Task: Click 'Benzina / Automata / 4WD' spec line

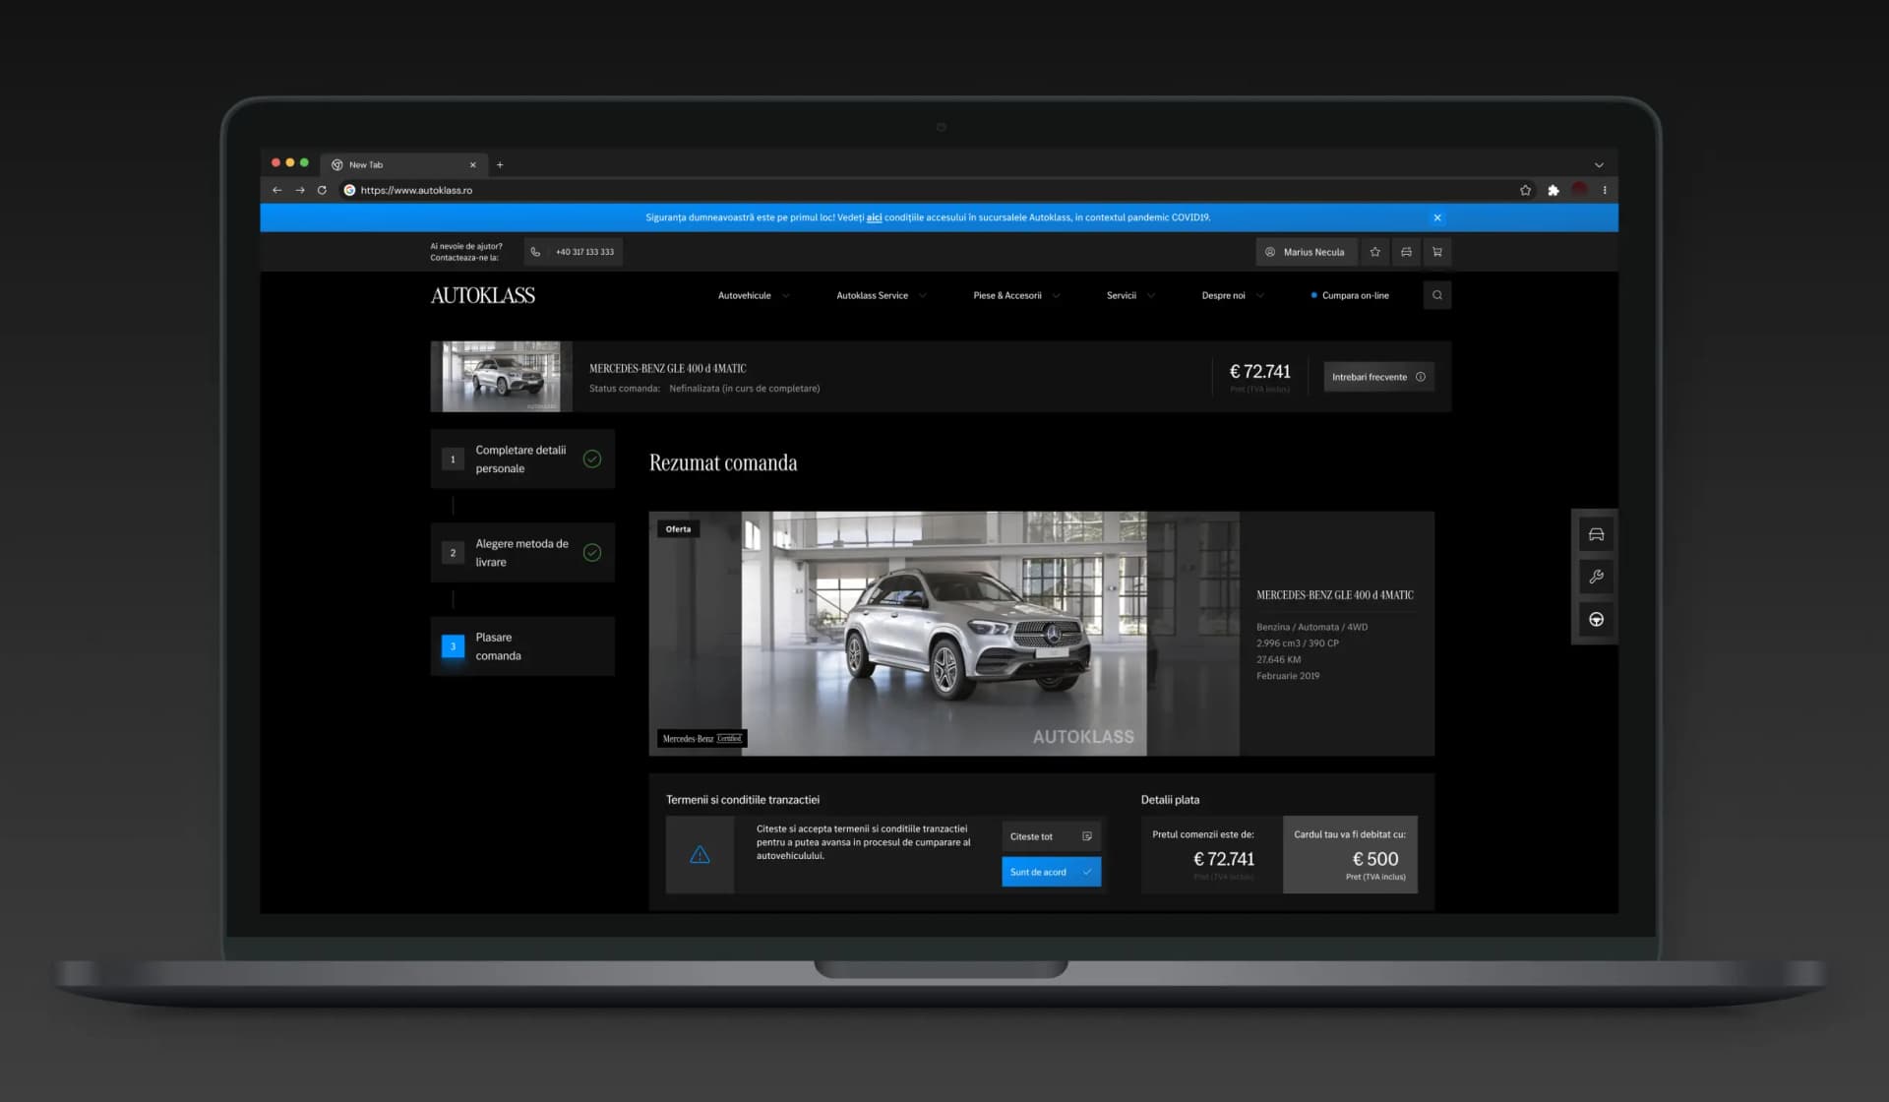Action: [x=1311, y=627]
